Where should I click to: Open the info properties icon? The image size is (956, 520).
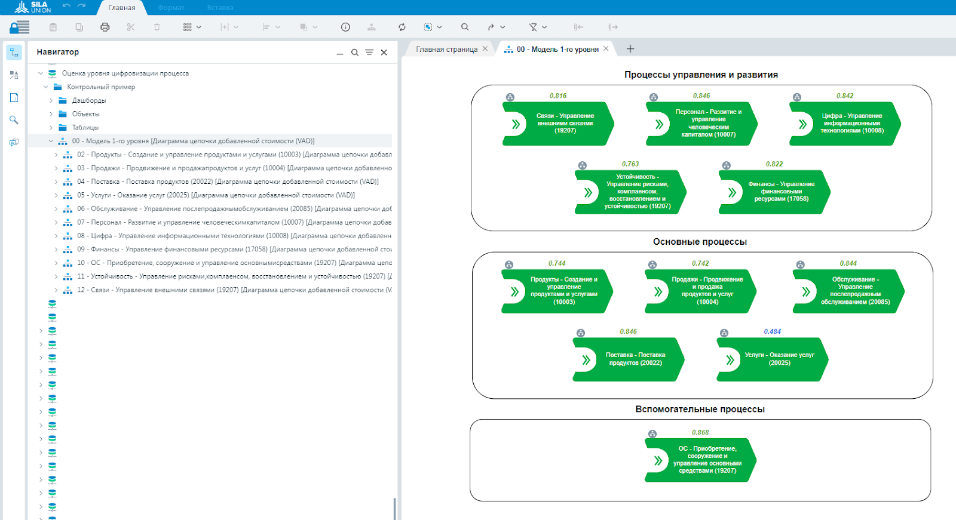(345, 27)
